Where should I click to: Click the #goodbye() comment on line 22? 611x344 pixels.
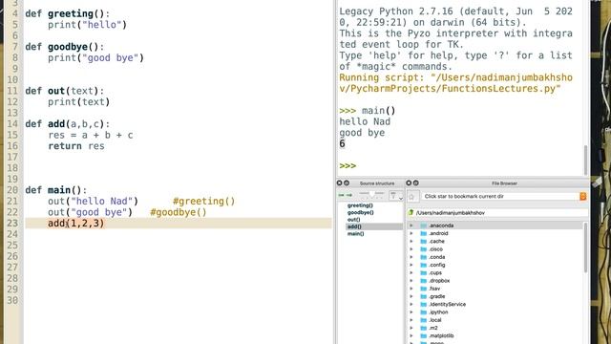point(179,212)
